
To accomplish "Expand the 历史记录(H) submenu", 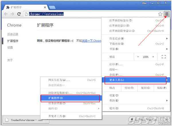I will [136, 38].
